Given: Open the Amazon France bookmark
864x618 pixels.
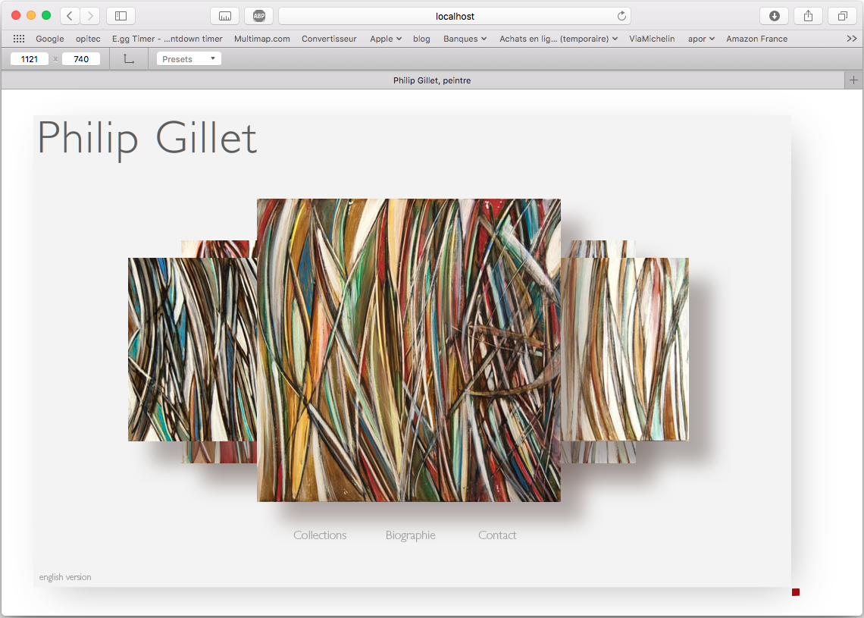Looking at the screenshot, I should click(756, 39).
